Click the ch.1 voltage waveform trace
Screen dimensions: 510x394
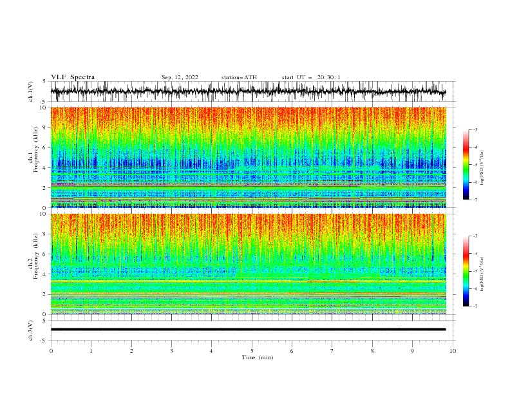(248, 91)
